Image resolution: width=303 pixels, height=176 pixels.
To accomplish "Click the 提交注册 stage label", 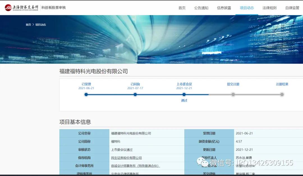I will click(x=233, y=84).
